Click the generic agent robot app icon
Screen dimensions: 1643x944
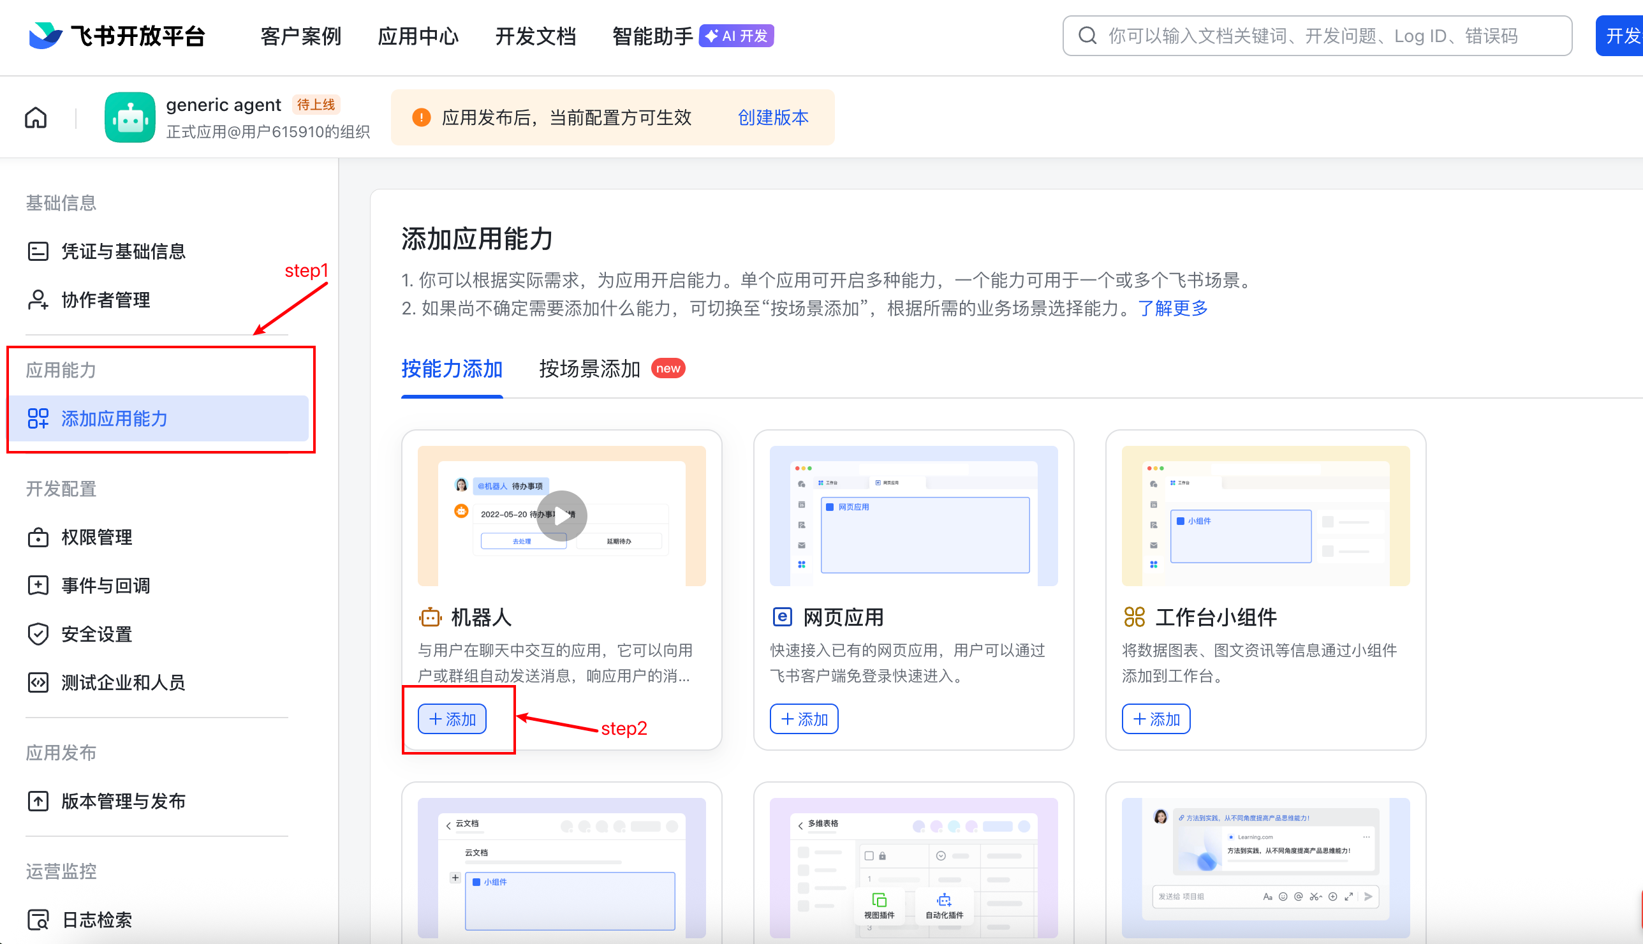click(129, 117)
